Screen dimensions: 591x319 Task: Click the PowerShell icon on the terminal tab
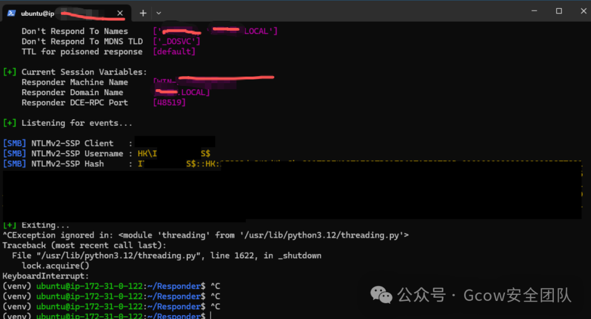(x=11, y=13)
